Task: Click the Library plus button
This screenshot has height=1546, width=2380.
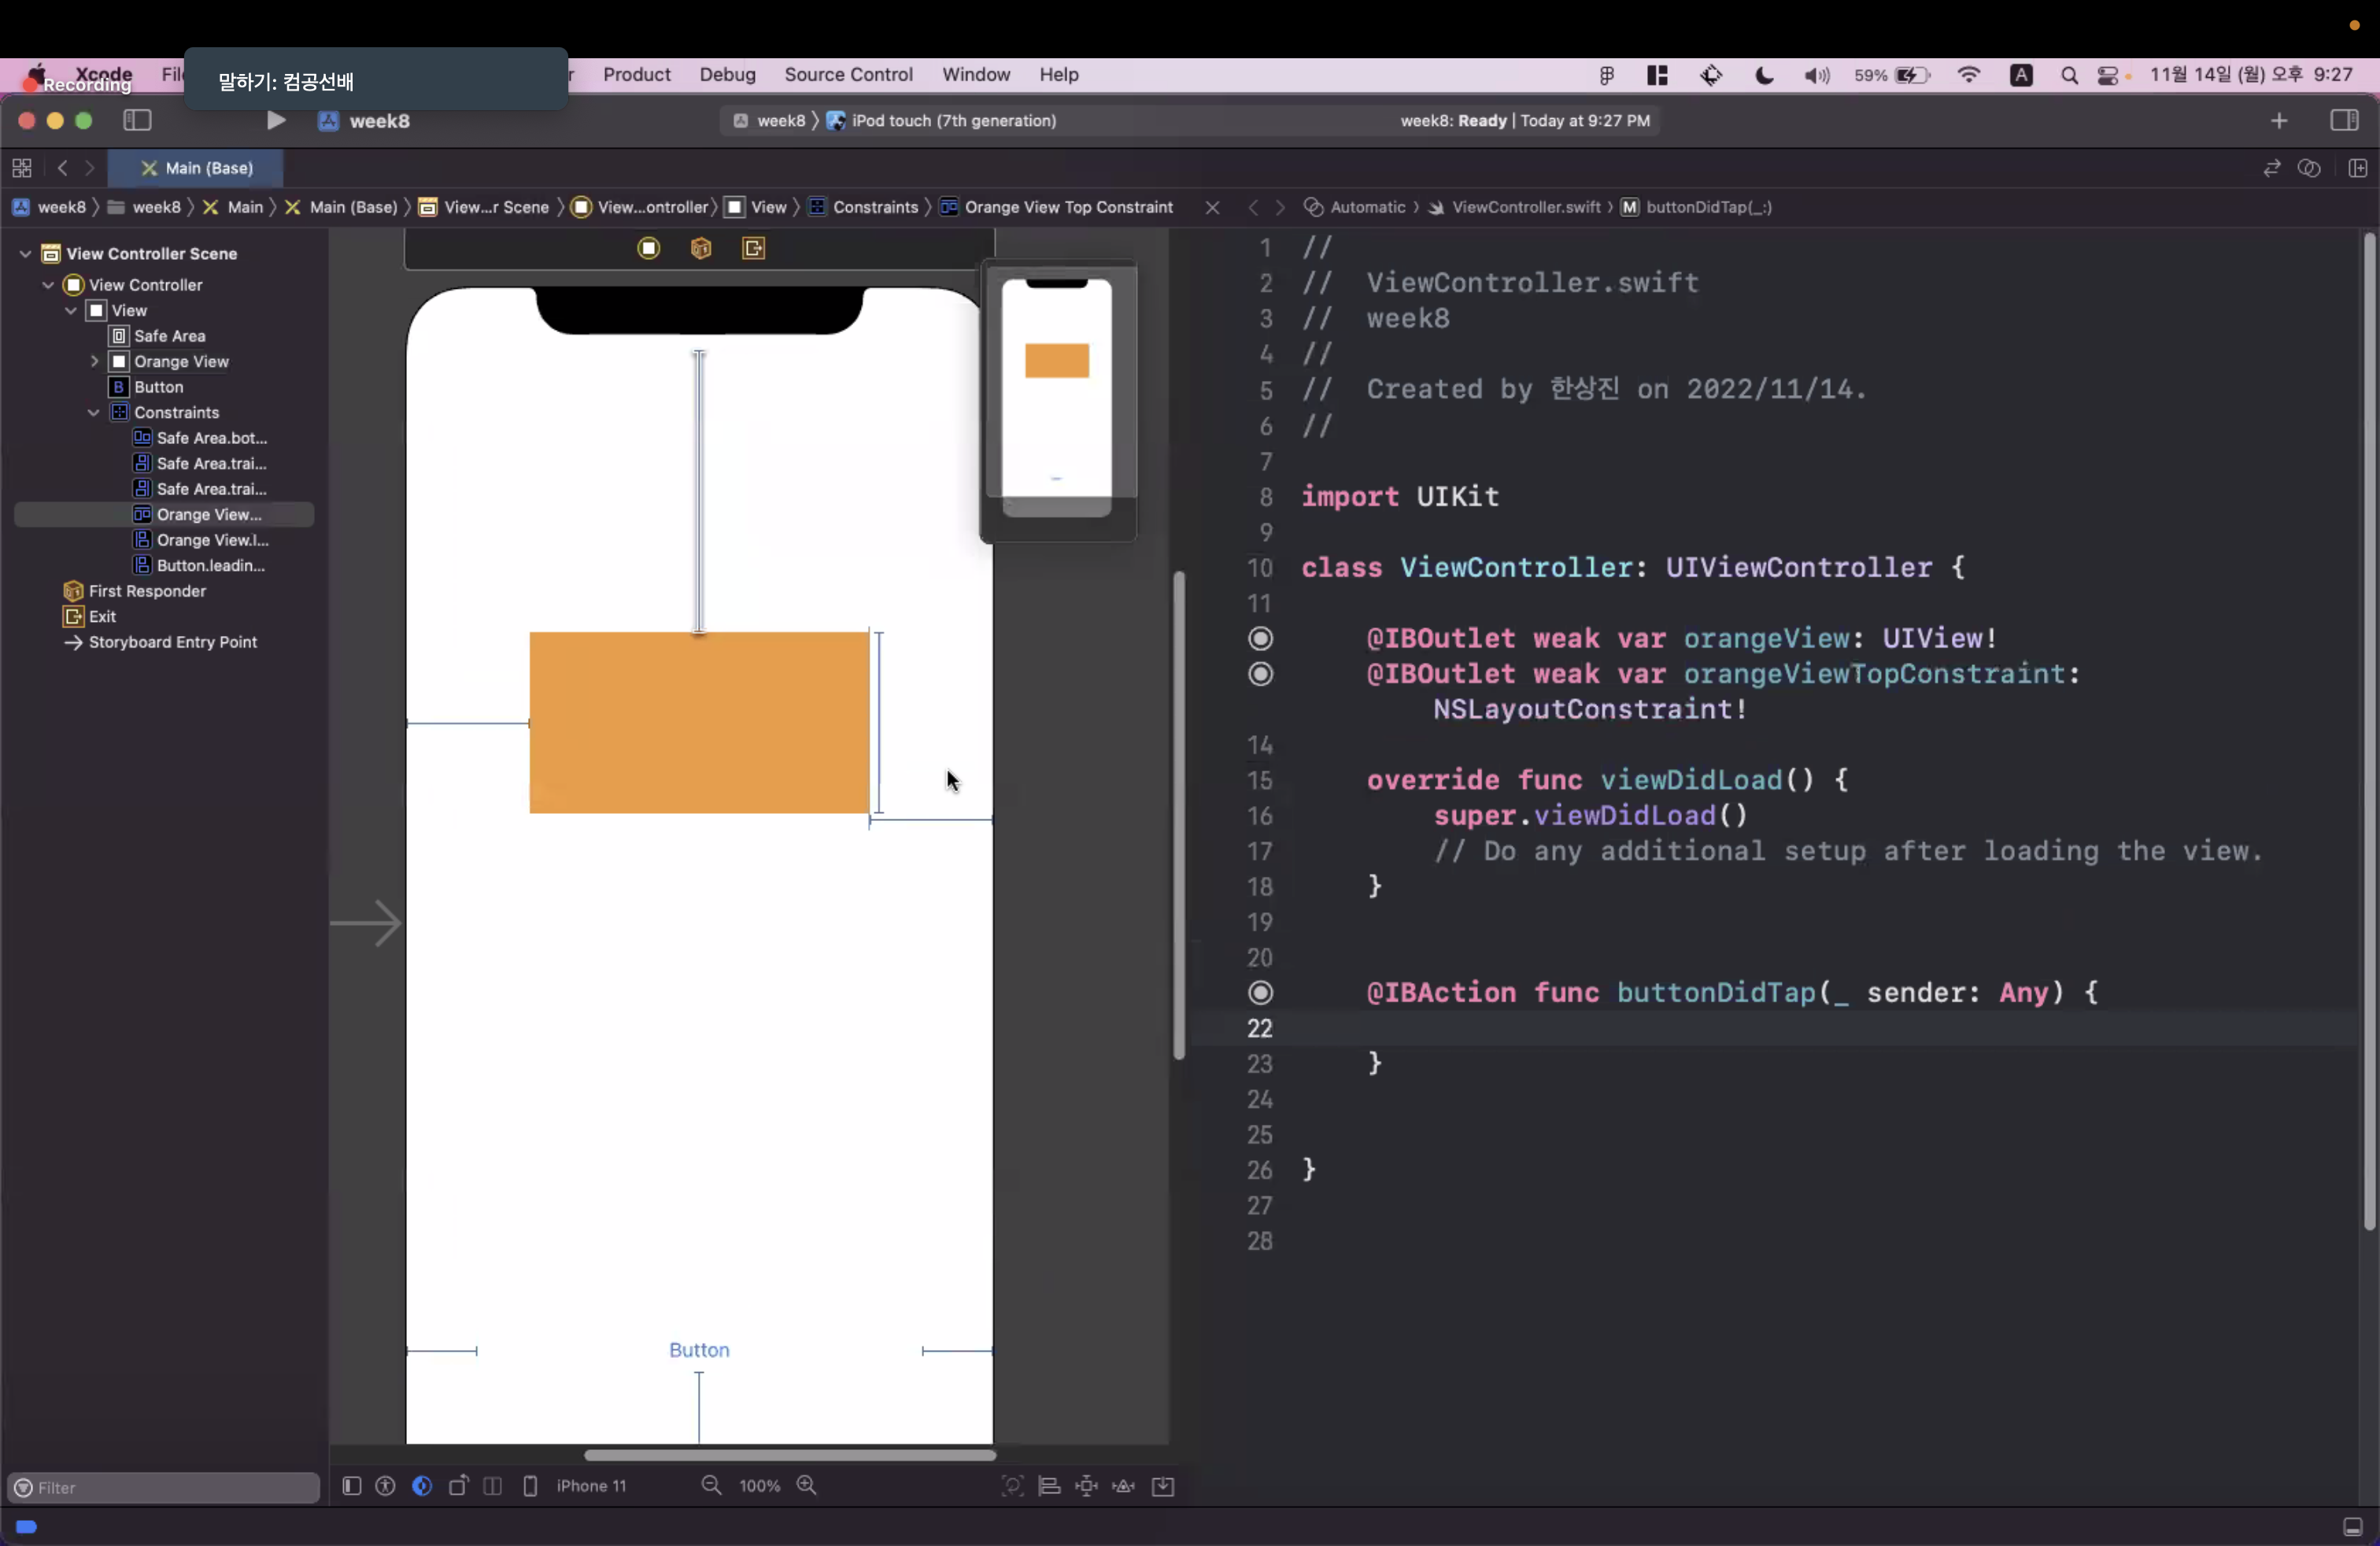Action: coord(2279,121)
